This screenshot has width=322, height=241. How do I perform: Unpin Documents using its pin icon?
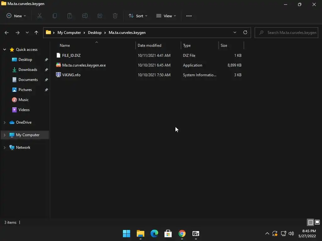47,80
